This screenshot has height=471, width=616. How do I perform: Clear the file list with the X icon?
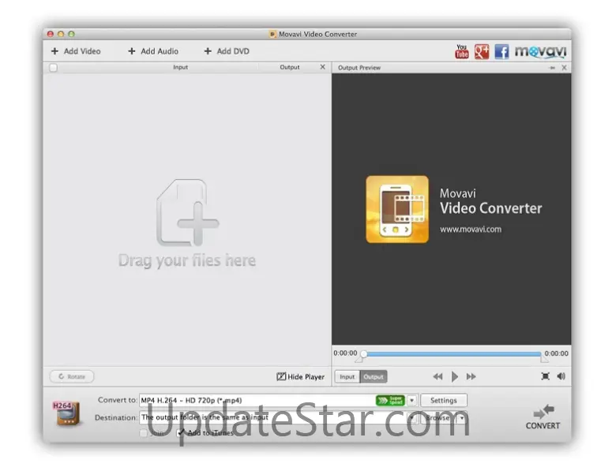coord(322,67)
